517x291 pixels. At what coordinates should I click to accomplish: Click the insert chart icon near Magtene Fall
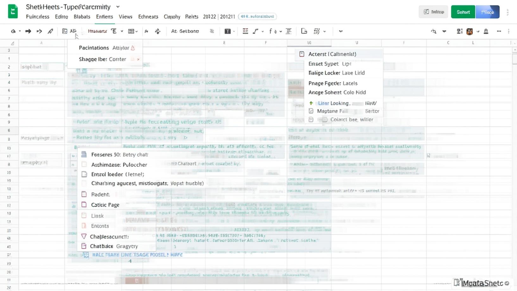pyautogui.click(x=311, y=111)
